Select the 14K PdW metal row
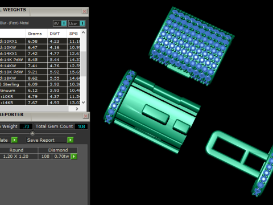 coord(40,60)
